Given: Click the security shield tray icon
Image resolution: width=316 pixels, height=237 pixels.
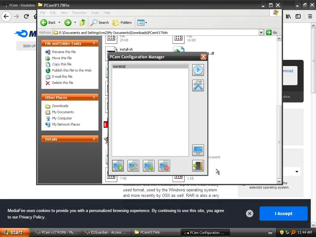Looking at the screenshot, I should click(282, 232).
